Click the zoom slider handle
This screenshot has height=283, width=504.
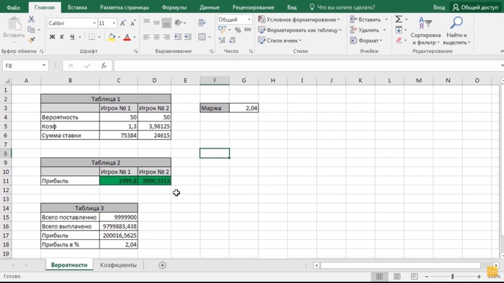point(453,277)
